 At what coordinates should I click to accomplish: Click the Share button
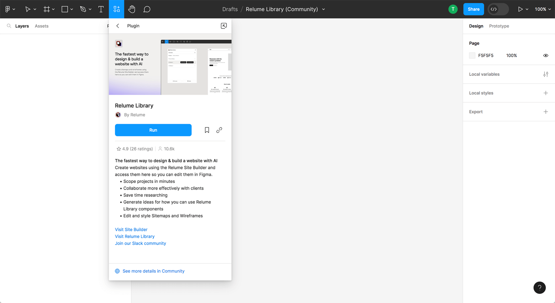[474, 9]
